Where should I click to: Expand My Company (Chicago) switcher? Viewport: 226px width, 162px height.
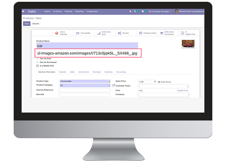point(160,11)
